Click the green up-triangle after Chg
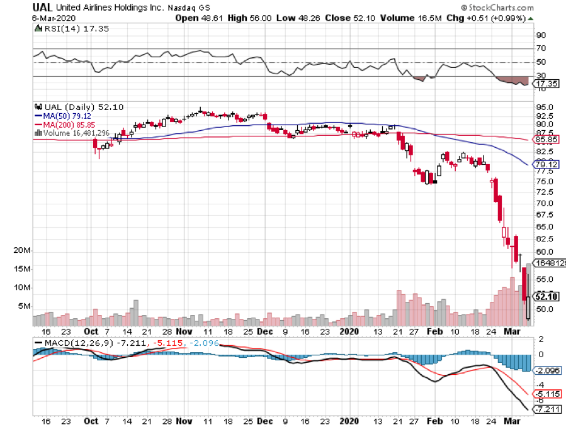Image resolution: width=566 pixels, height=427 pixels. (x=531, y=18)
